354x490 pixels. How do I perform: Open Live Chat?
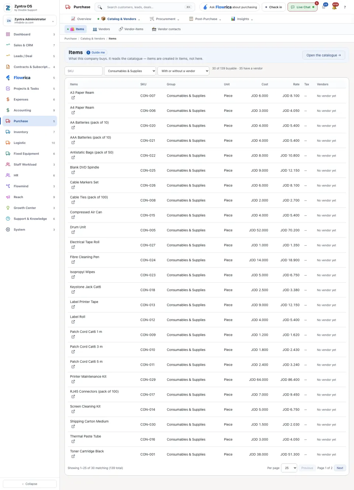(302, 7)
